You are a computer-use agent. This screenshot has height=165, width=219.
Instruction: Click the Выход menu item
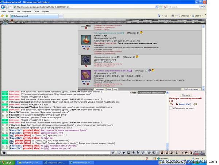[195, 20]
